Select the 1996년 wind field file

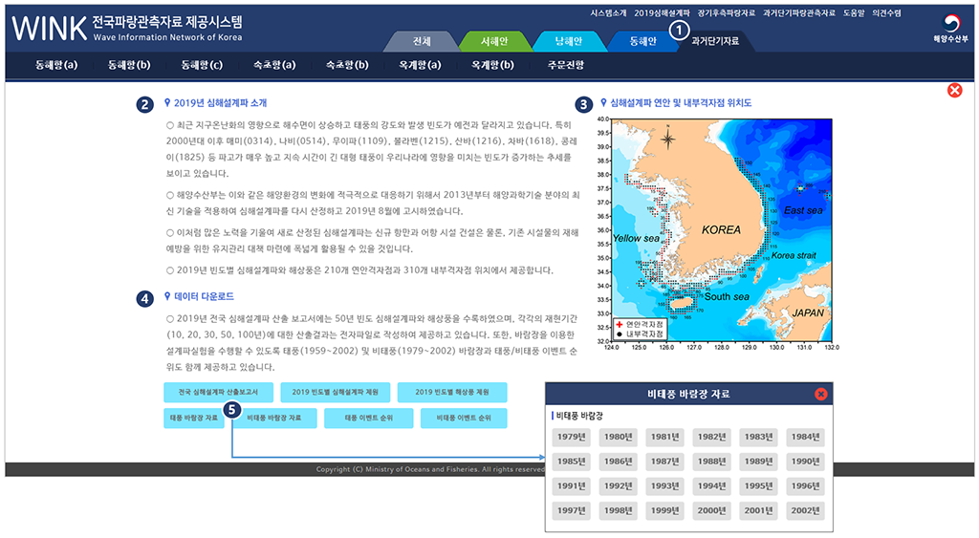click(805, 485)
